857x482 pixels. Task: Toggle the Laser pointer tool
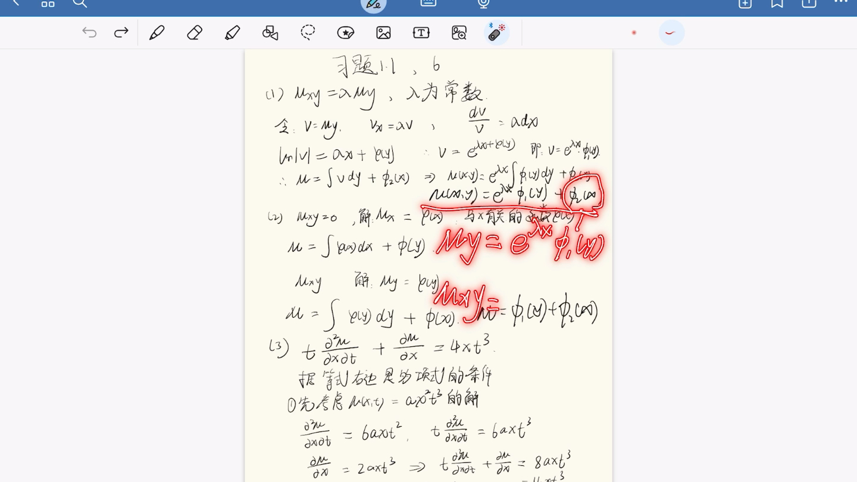(x=496, y=33)
